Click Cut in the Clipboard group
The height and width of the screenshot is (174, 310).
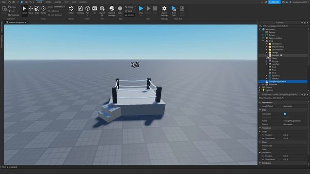pyautogui.click(x=12, y=11)
